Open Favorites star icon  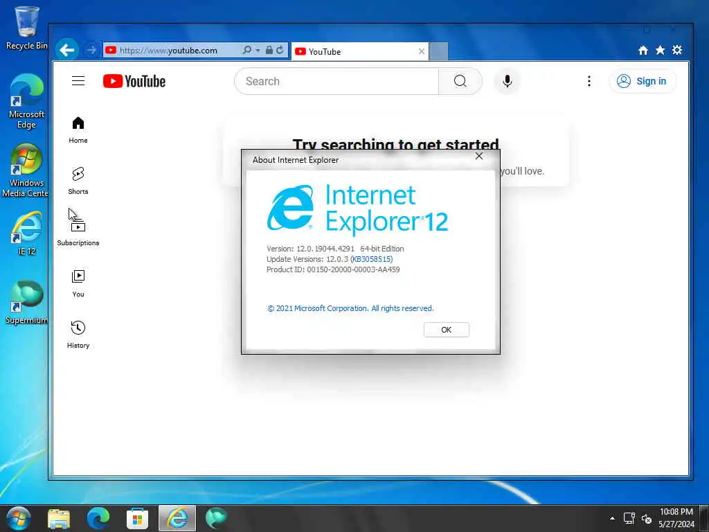[x=660, y=50]
